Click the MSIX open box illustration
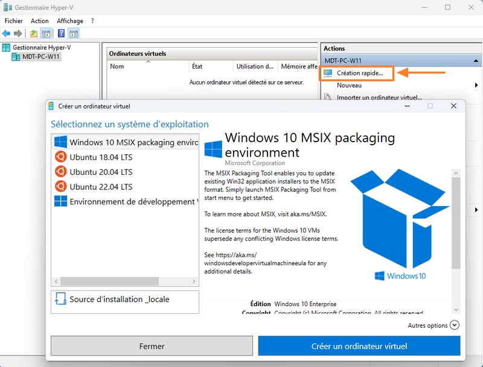The width and height of the screenshot is (483, 367). (x=400, y=218)
